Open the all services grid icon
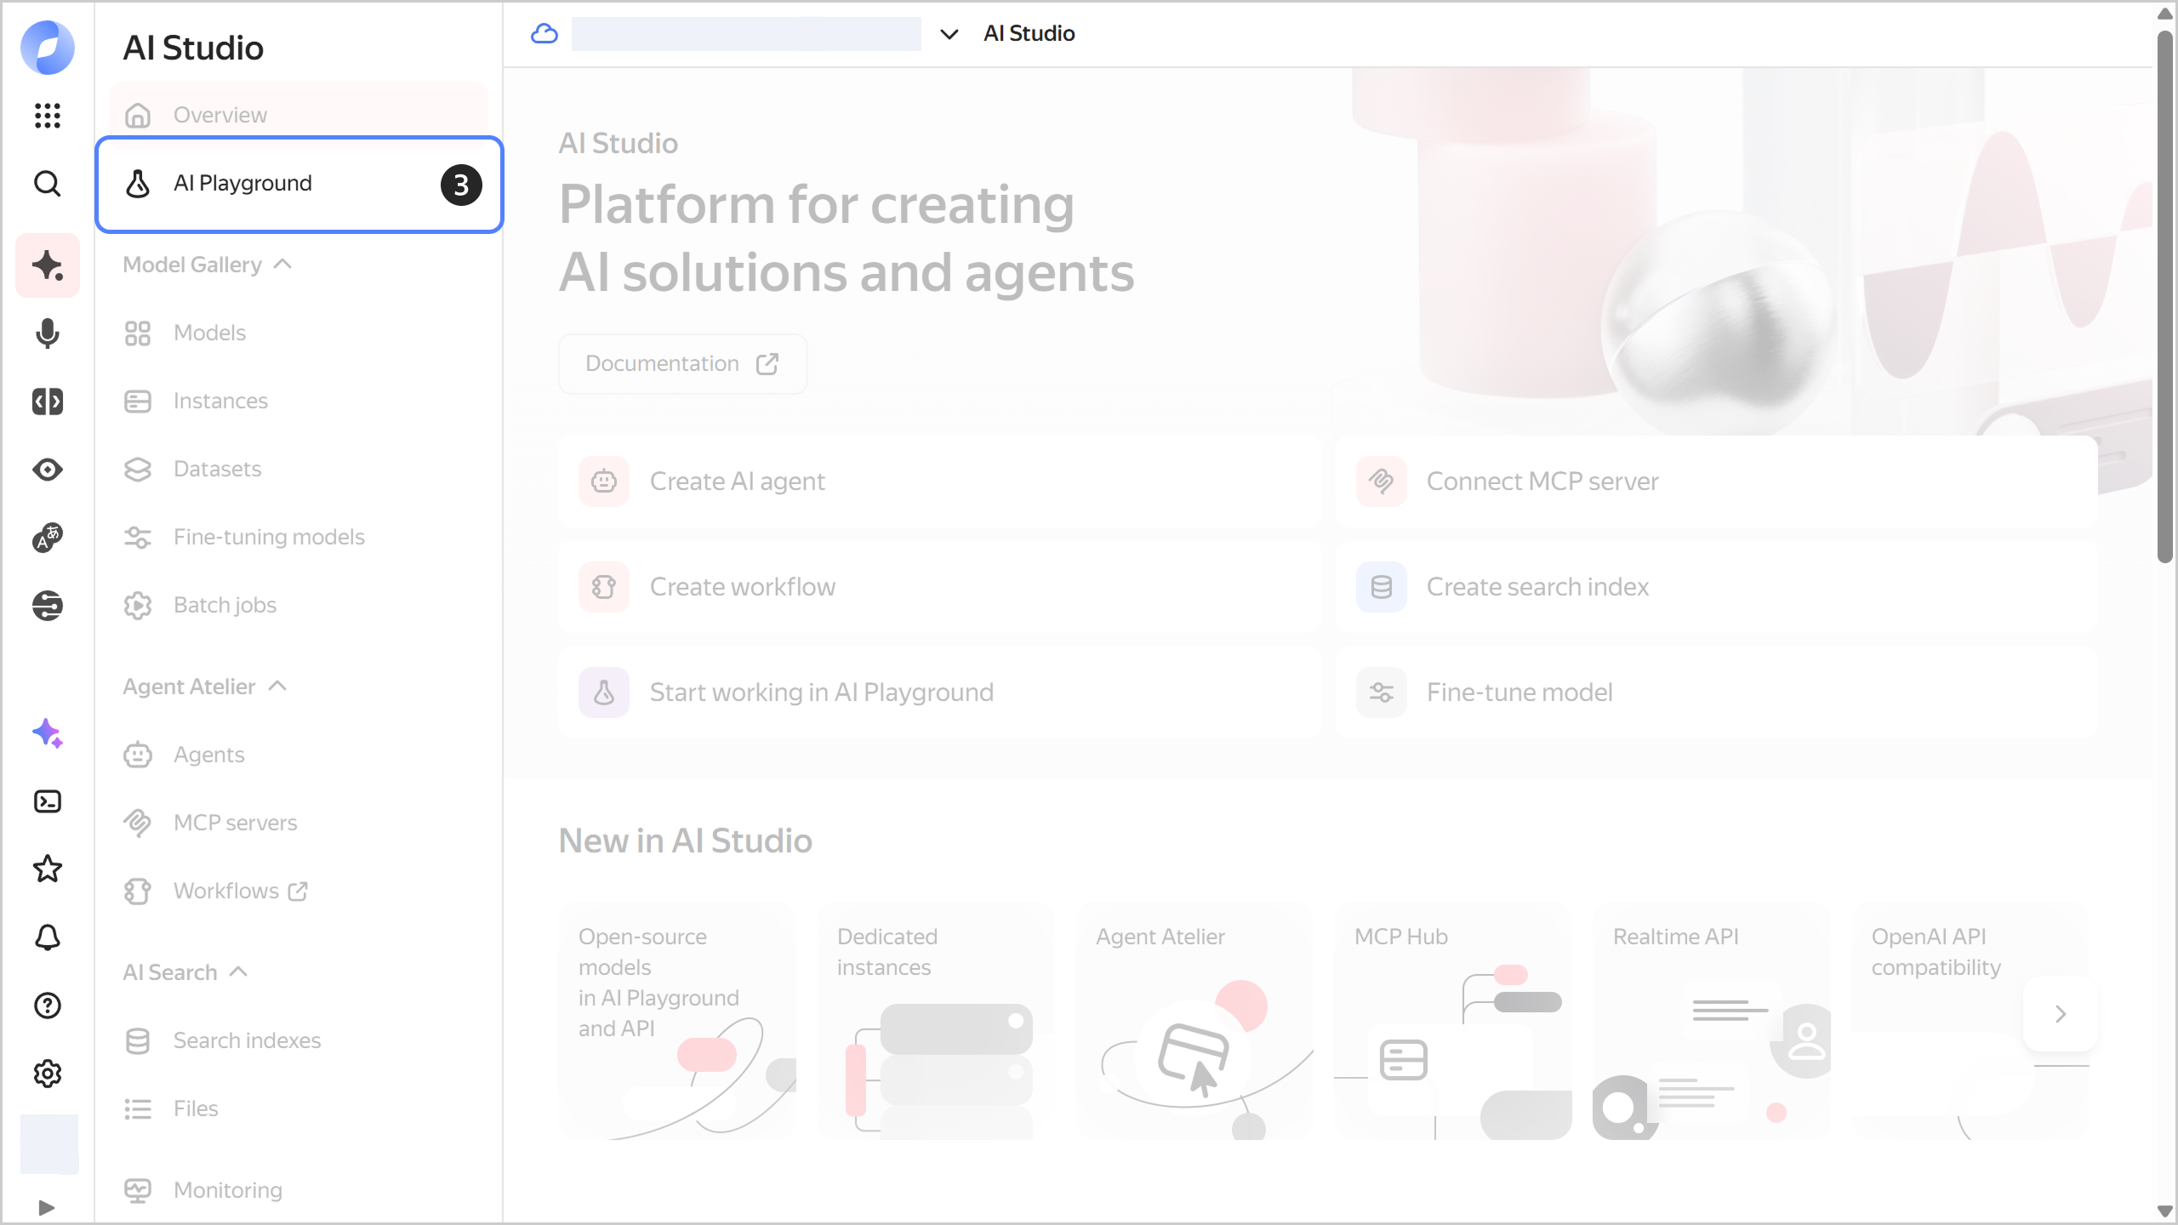The image size is (2178, 1225). pyautogui.click(x=48, y=115)
